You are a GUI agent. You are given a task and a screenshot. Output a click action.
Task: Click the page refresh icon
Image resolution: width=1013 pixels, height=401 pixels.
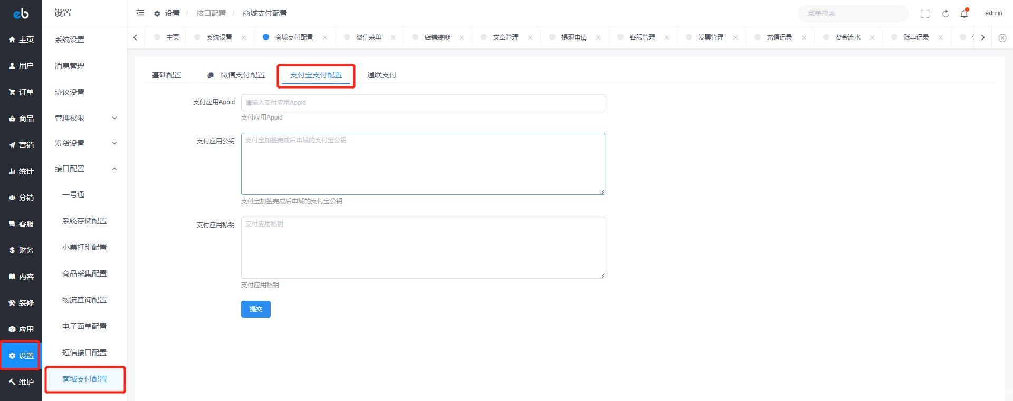click(945, 14)
